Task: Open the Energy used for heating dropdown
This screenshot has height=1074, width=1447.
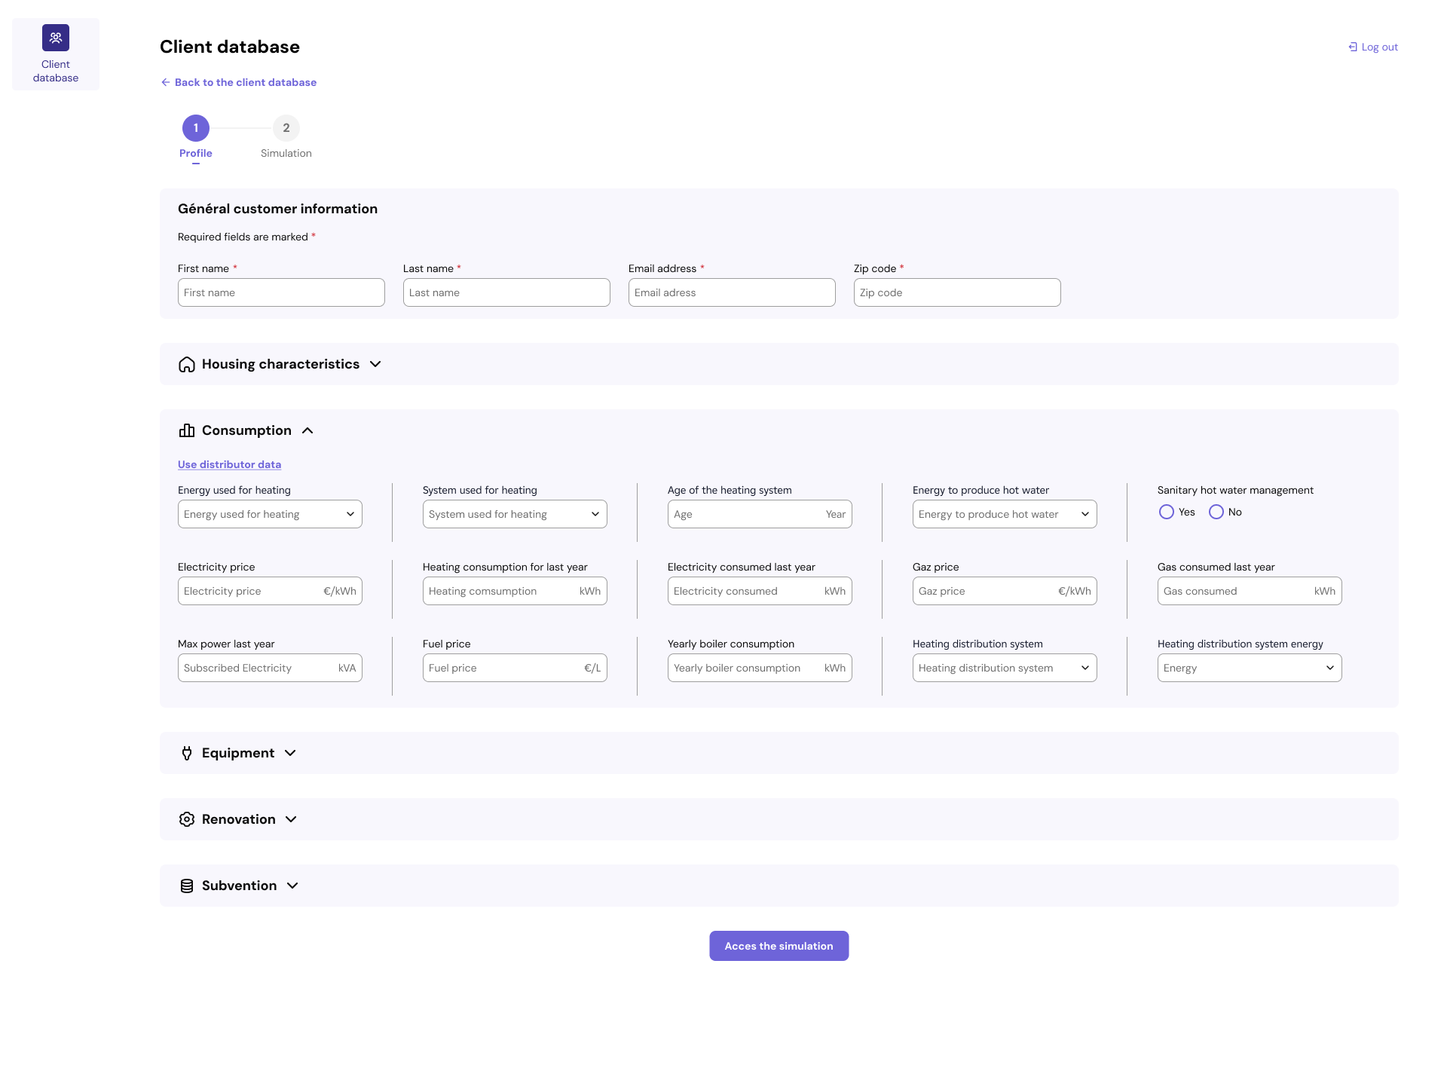Action: [x=270, y=514]
